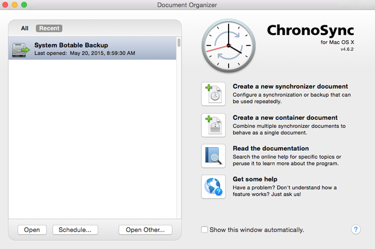The image size is (375, 249).
Task: Enable Show this window automatically checkbox
Action: pyautogui.click(x=204, y=229)
